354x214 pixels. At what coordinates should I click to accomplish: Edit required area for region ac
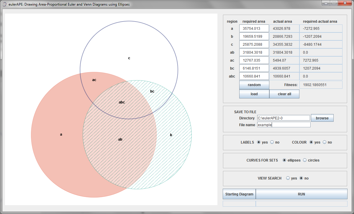tap(254, 60)
